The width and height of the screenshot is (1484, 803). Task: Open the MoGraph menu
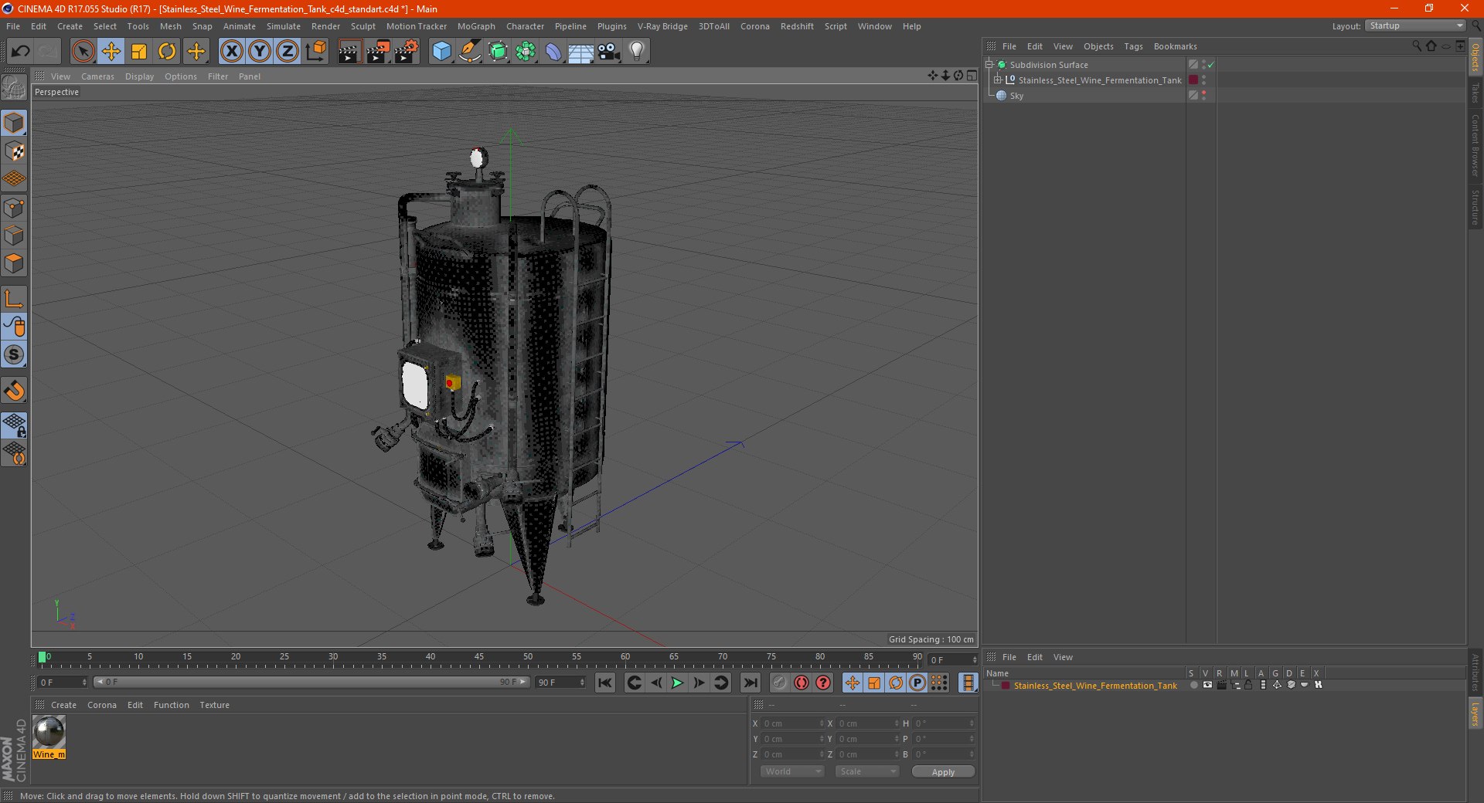click(x=476, y=26)
